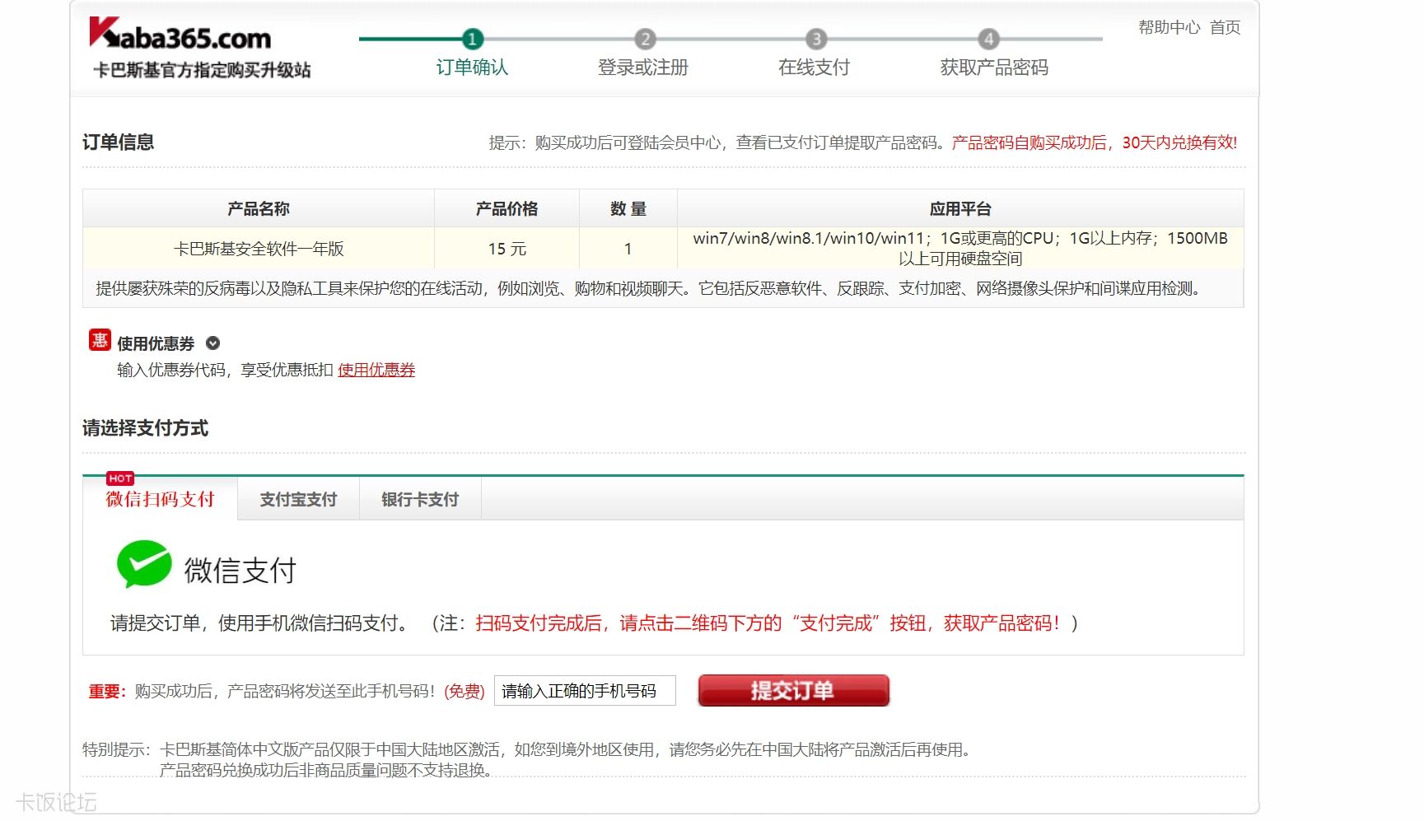Screen dimensions: 1424x821
Task: Click the 请选择支付方式 heading
Action: 145,428
